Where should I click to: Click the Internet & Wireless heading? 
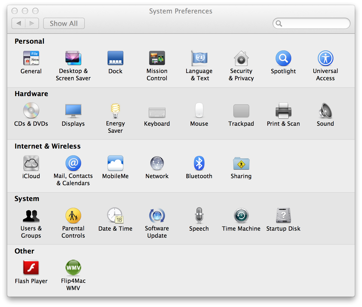[48, 146]
